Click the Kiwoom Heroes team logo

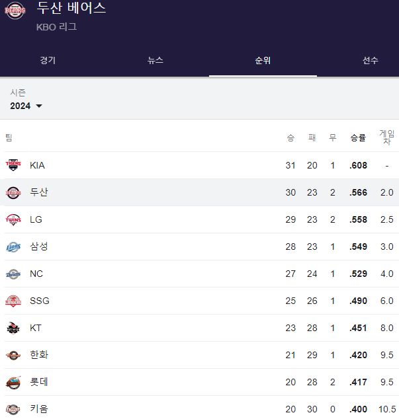pyautogui.click(x=13, y=409)
